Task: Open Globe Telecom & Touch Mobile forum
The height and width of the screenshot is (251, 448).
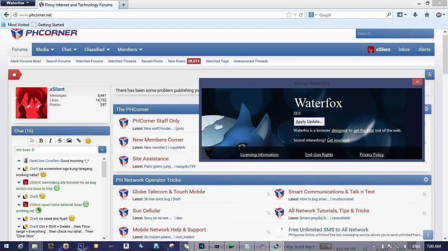Action: (x=169, y=192)
